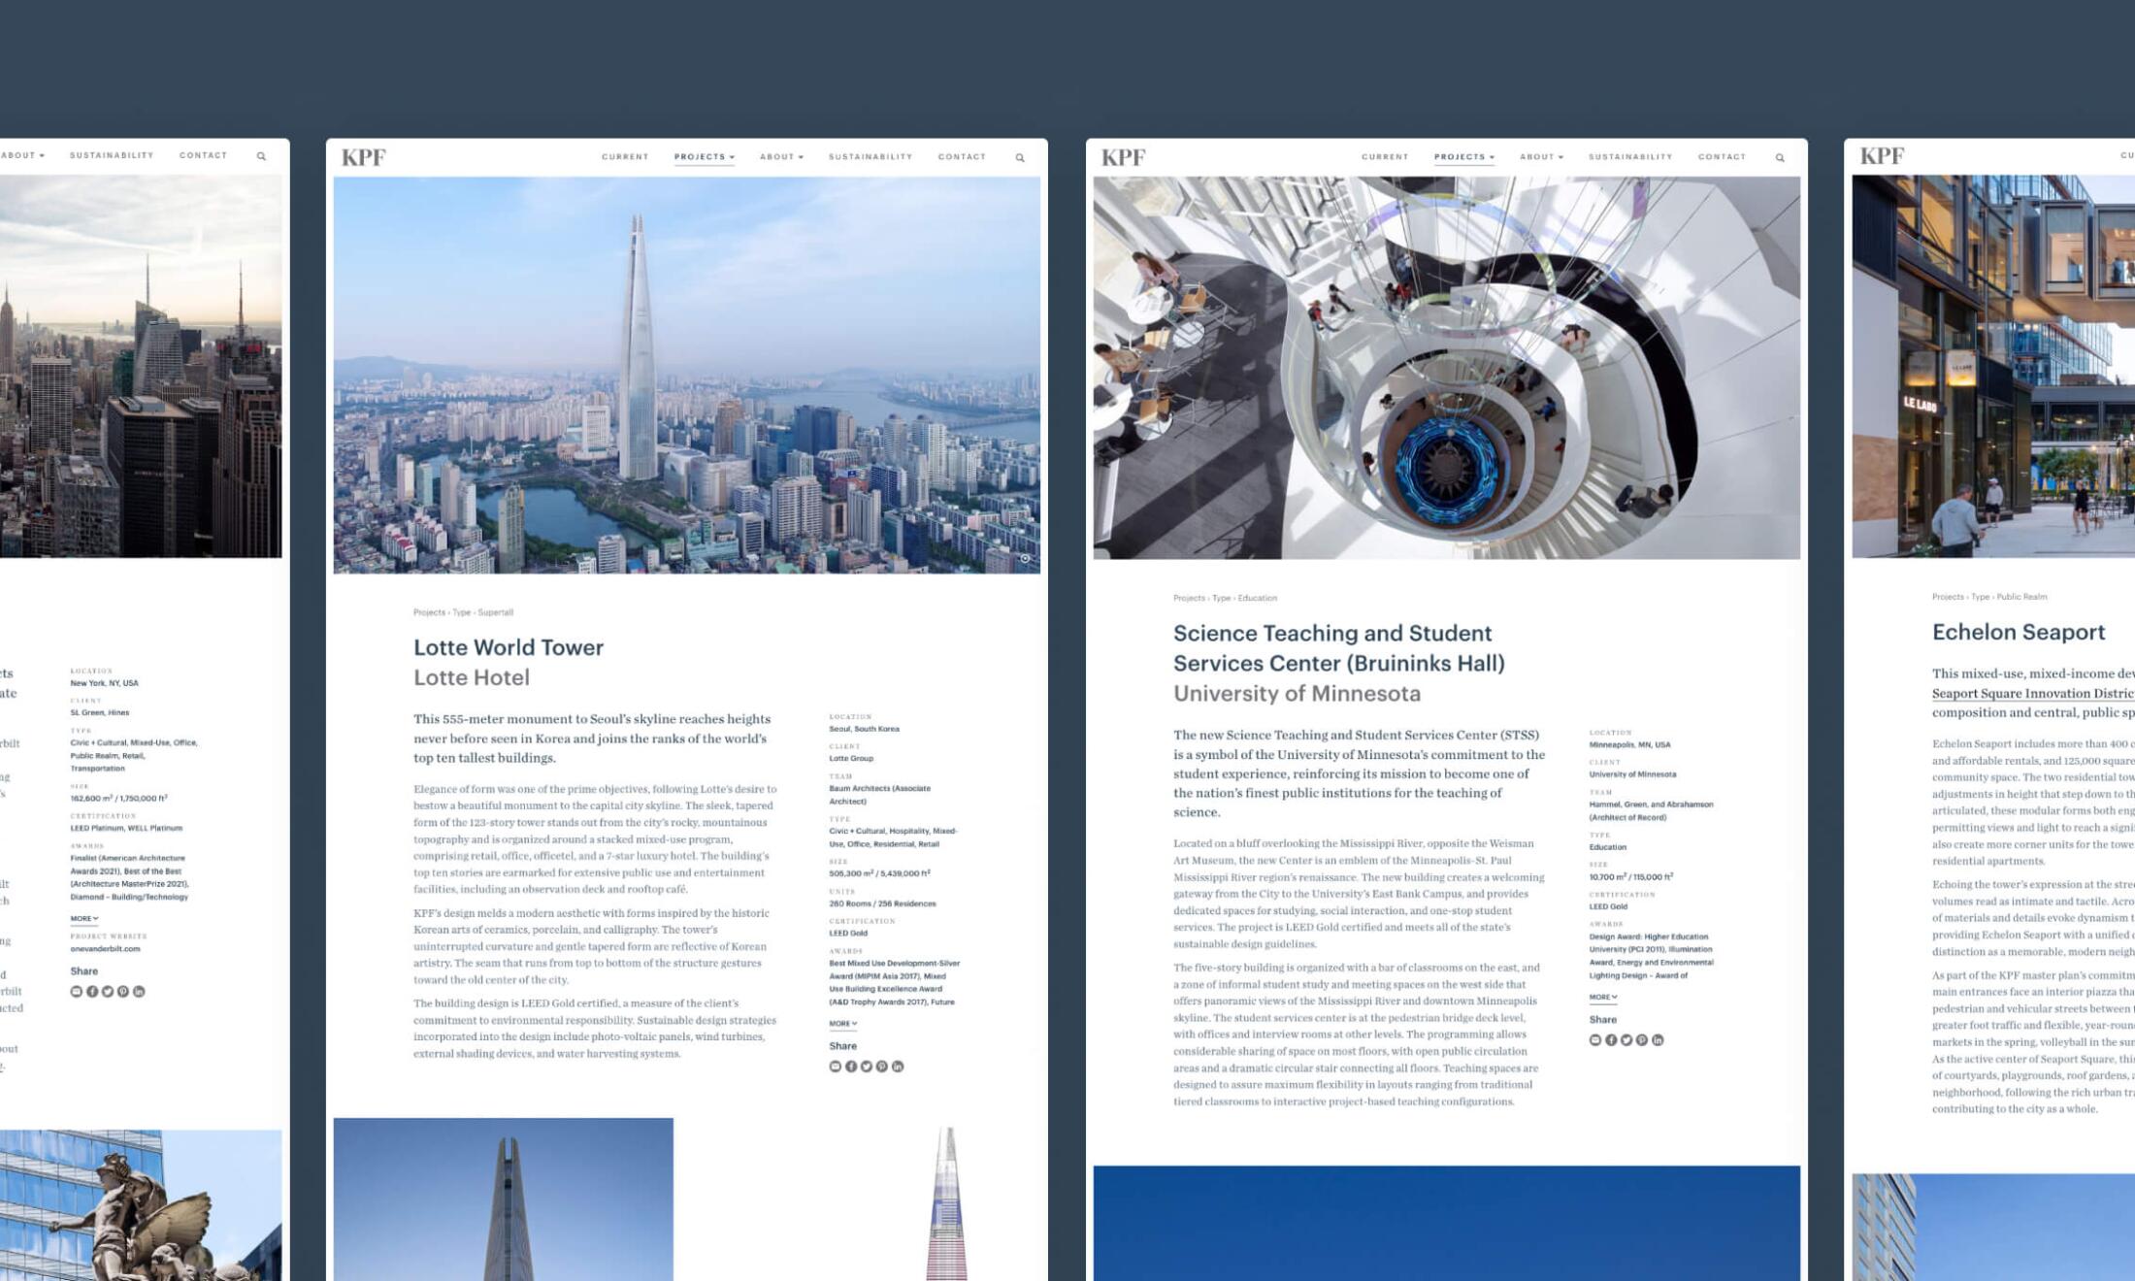Share Lotte World Tower on Twitter

tap(867, 1067)
